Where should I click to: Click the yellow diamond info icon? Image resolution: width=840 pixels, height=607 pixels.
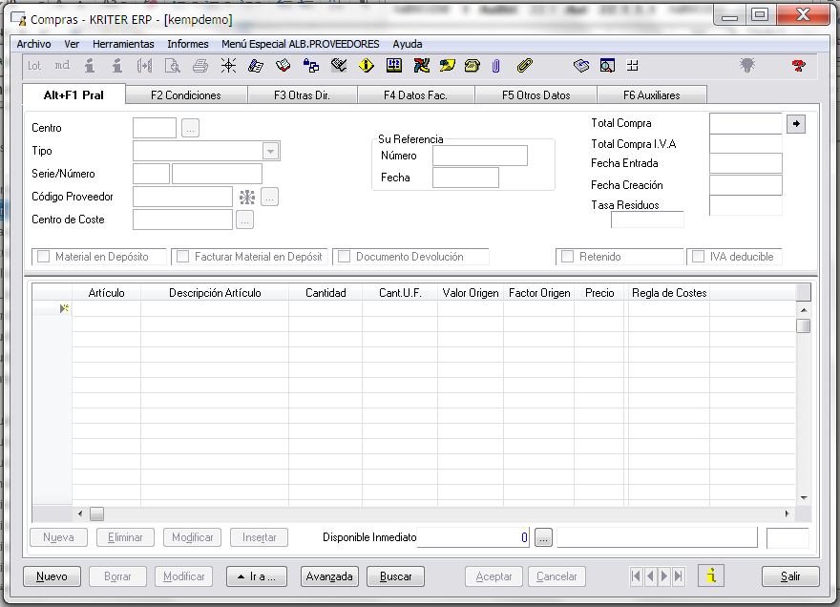(x=367, y=66)
